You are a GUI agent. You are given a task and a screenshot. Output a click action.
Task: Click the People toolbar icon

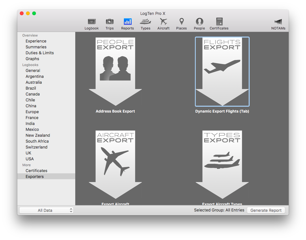pyautogui.click(x=199, y=22)
